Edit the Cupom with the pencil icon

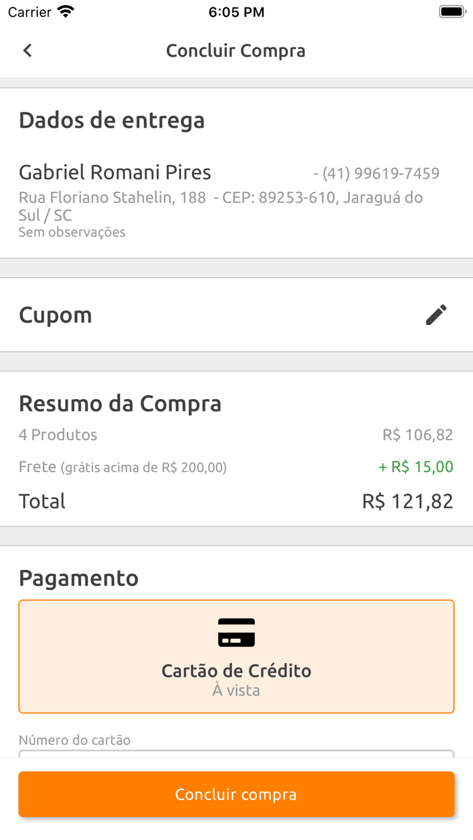(x=436, y=315)
